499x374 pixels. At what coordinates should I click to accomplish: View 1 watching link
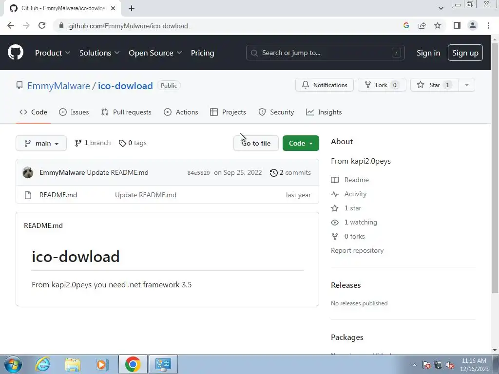pyautogui.click(x=361, y=222)
